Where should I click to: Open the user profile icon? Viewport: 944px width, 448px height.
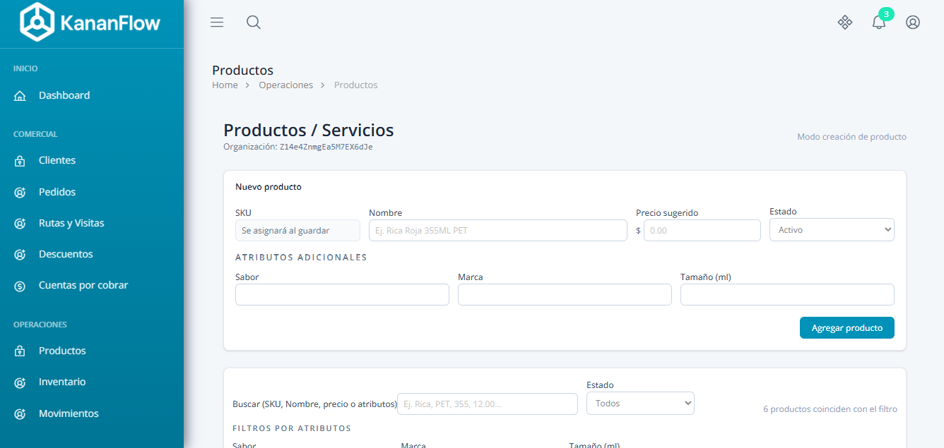click(913, 23)
